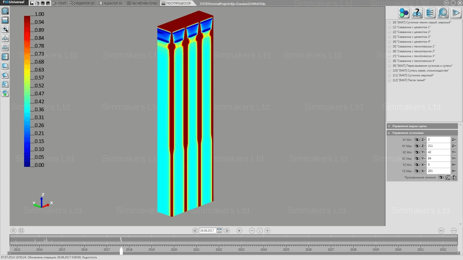Click the rotated box view icon
The height and width of the screenshot is (260, 463).
(5, 75)
